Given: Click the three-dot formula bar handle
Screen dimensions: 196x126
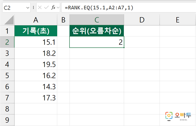Looking at the screenshot, I should tap(33, 8).
